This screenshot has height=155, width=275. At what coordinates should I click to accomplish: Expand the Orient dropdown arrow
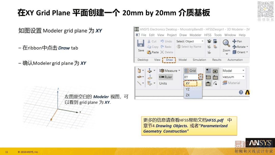pos(247,52)
